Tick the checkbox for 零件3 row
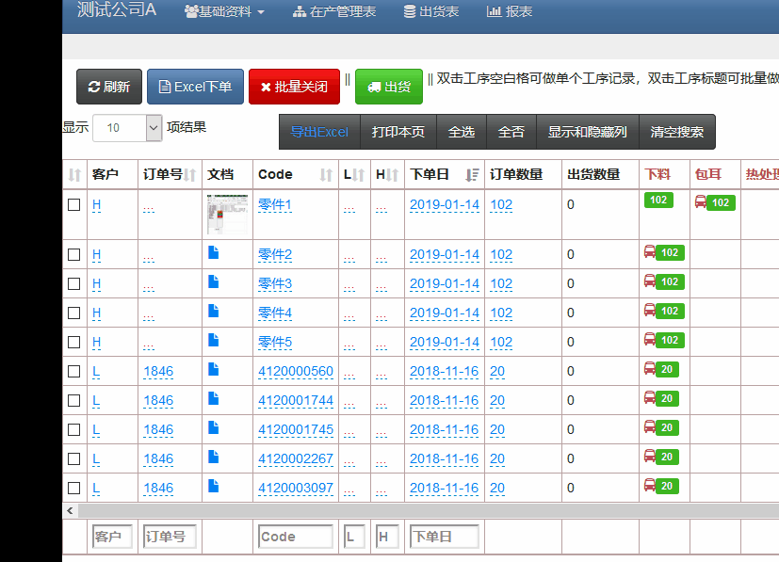 click(74, 284)
